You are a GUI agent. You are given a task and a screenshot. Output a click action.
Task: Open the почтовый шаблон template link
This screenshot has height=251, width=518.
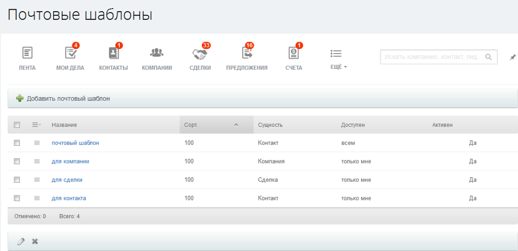click(x=75, y=143)
